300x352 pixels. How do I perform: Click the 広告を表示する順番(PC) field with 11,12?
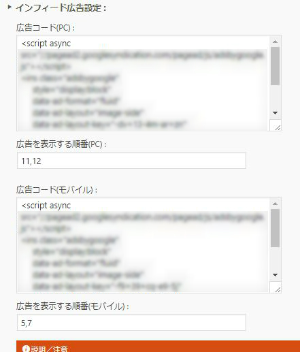pyautogui.click(x=131, y=161)
